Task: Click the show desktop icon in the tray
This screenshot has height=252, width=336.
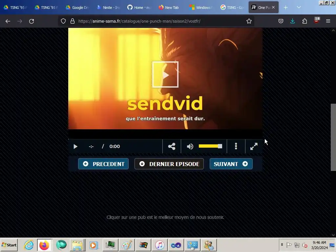Action: [332, 245]
